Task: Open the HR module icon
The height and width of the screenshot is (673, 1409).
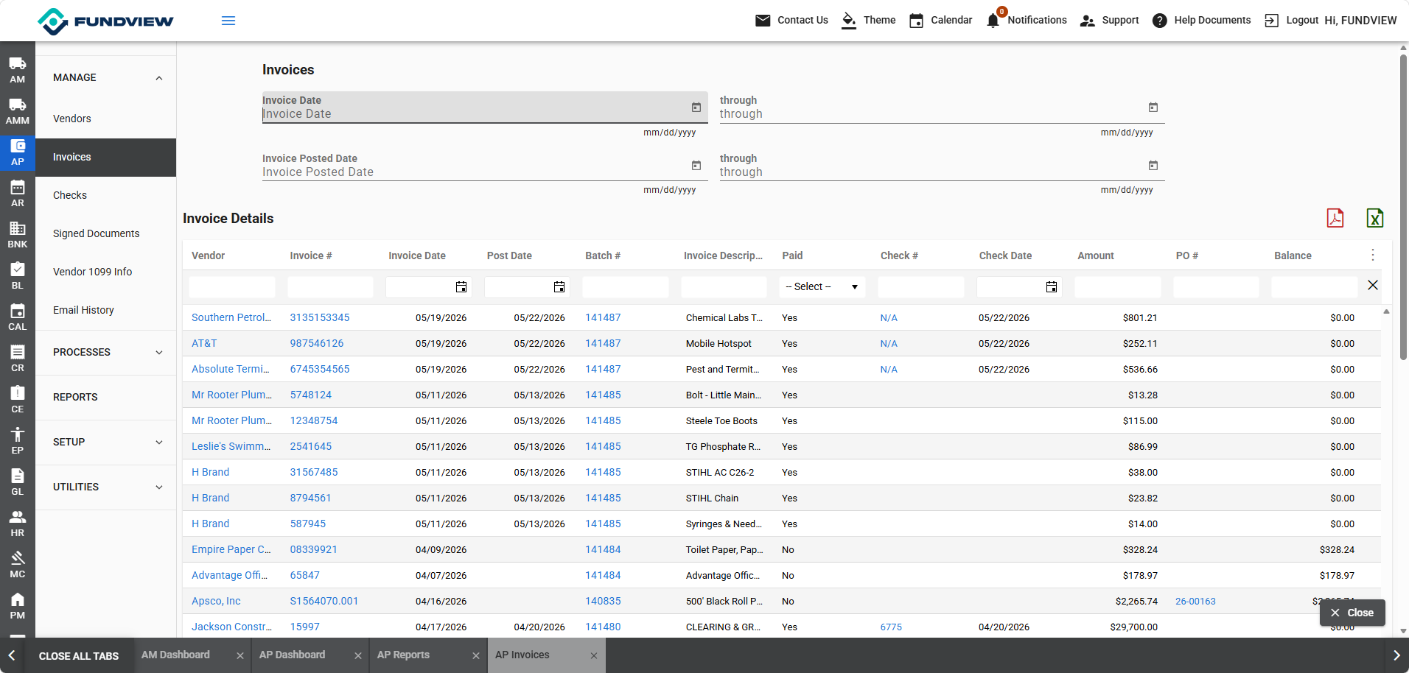Action: pos(17,524)
